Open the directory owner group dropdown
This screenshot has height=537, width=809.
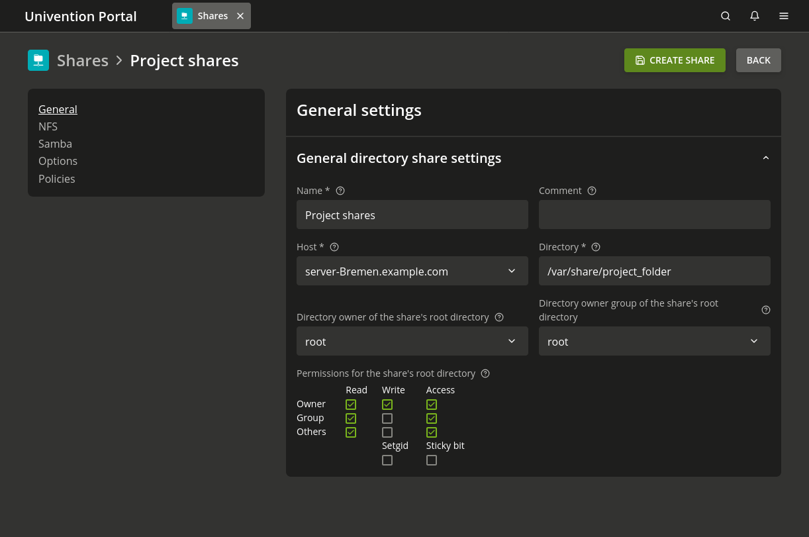(654, 341)
